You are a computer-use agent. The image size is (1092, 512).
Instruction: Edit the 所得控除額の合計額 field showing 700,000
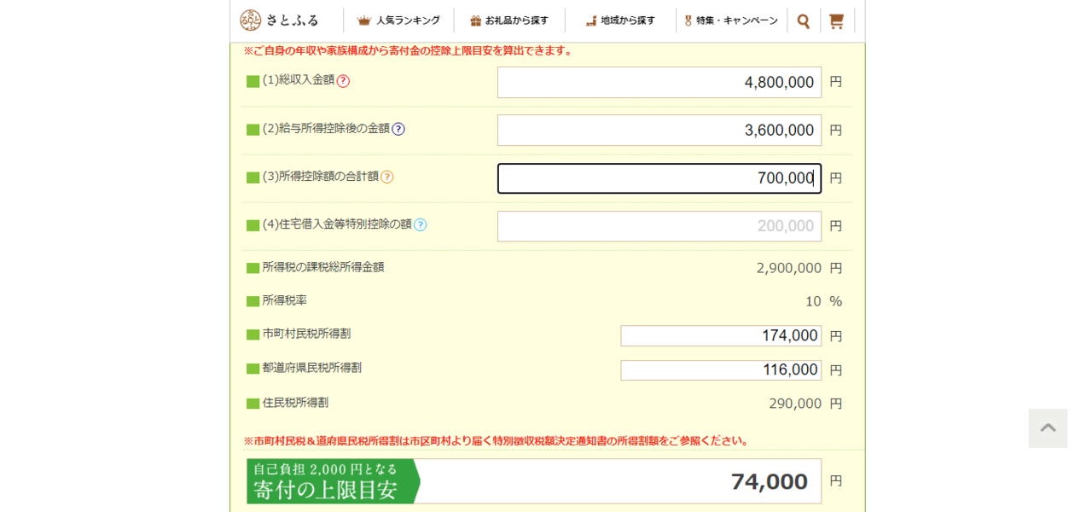[659, 178]
